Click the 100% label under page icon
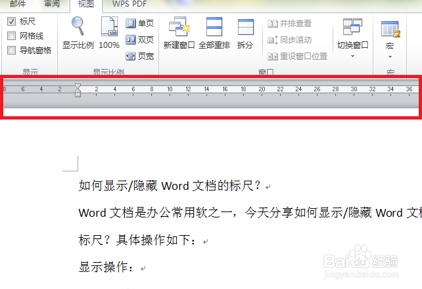The width and height of the screenshot is (422, 289). point(109,45)
